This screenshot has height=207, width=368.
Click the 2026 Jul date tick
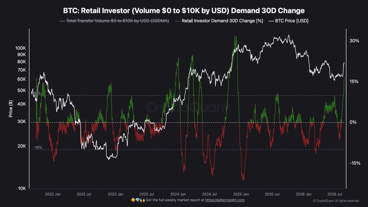335,194
